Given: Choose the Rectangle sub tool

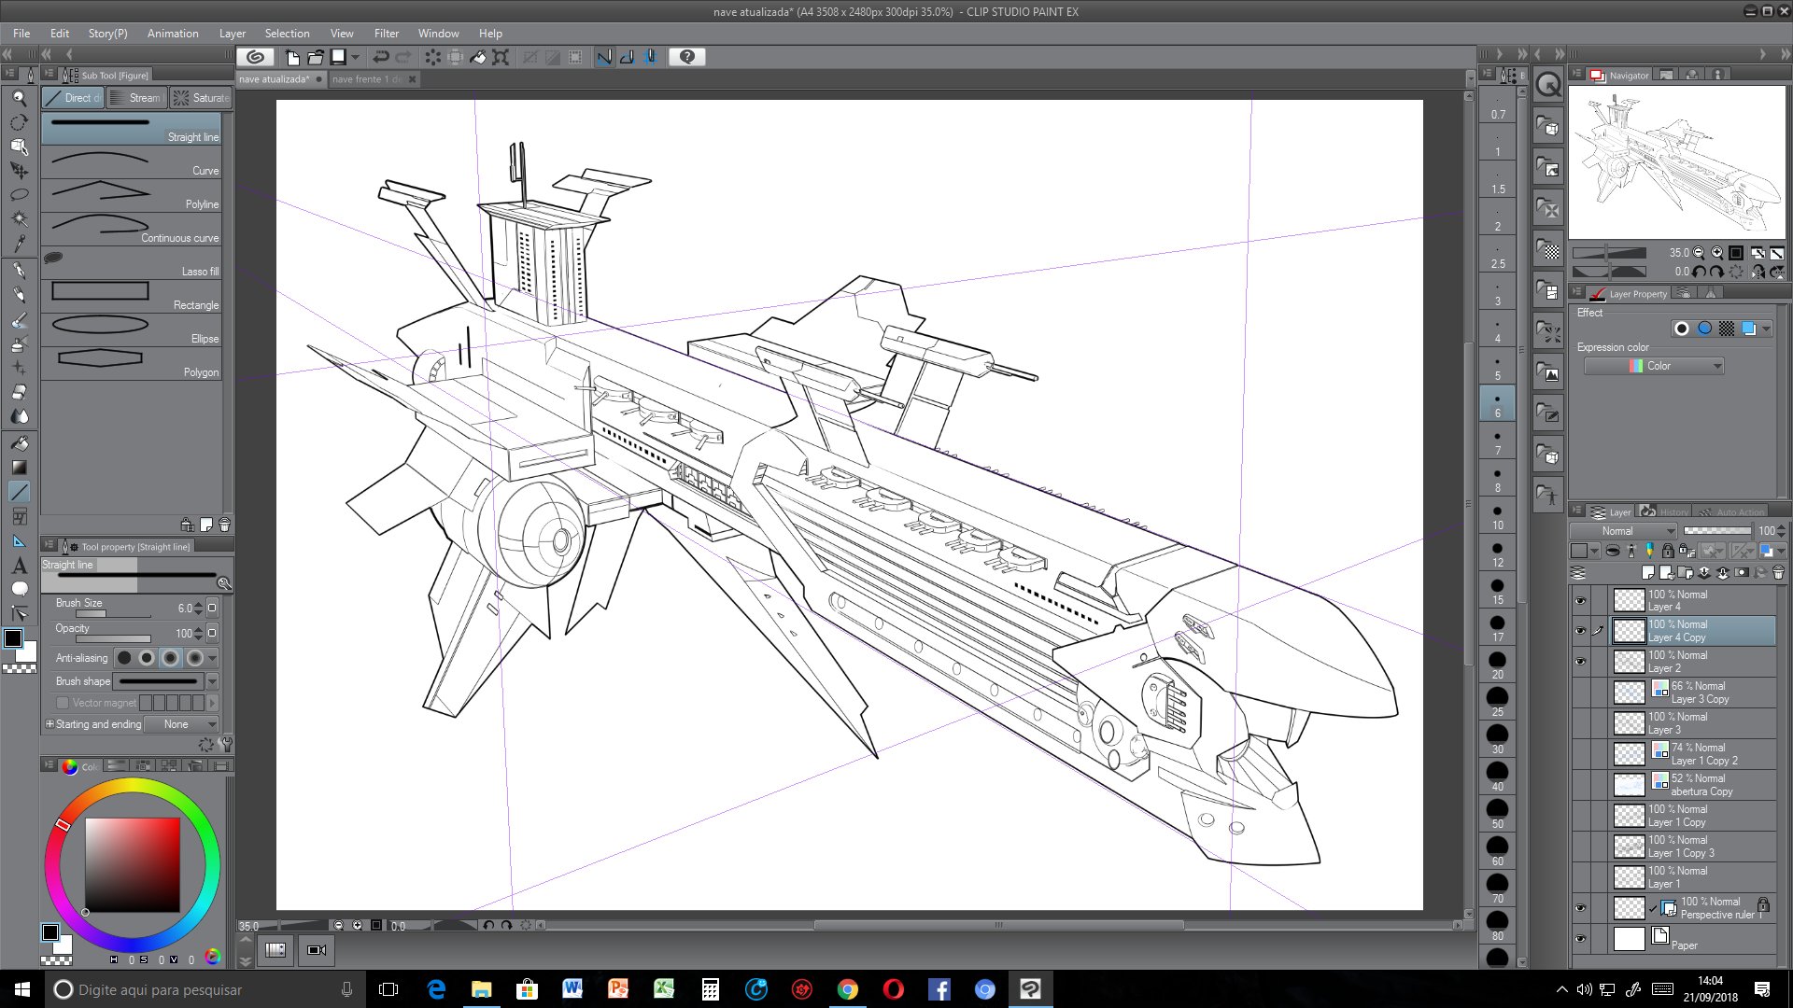Looking at the screenshot, I should (132, 297).
